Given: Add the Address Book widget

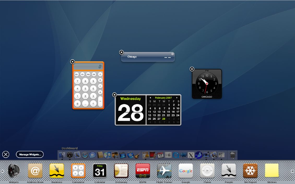Looking at the screenshot, I should (35, 170).
